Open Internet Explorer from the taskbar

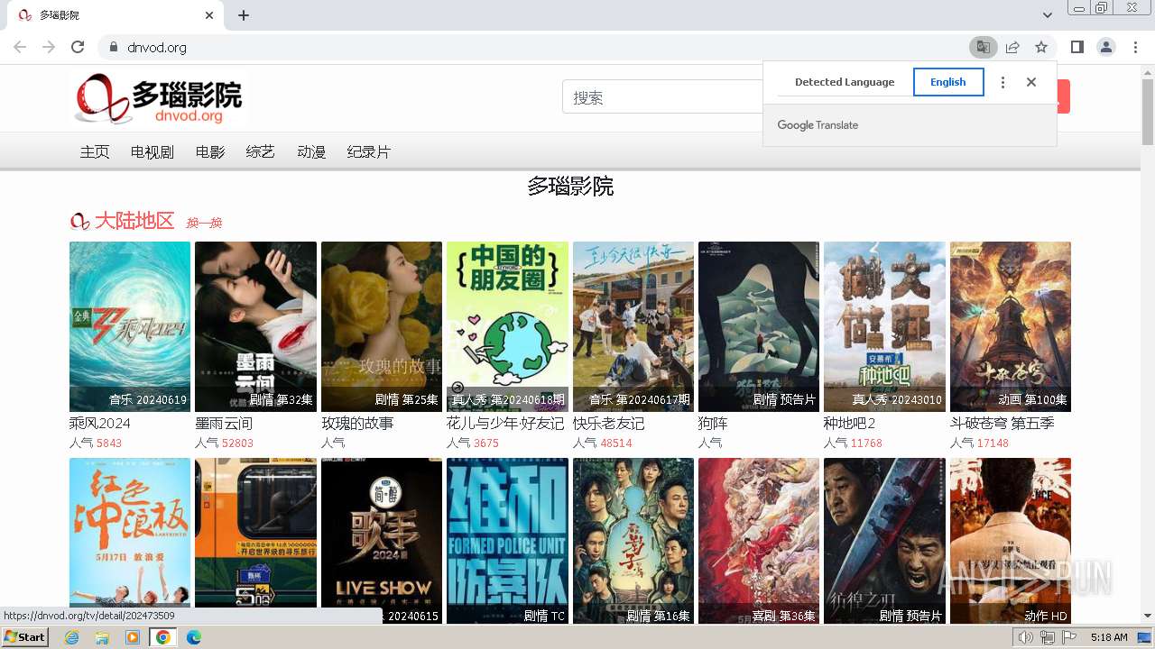point(71,637)
